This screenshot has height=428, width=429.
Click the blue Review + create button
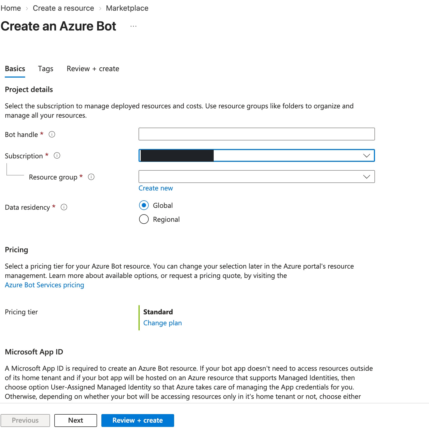pyautogui.click(x=138, y=420)
